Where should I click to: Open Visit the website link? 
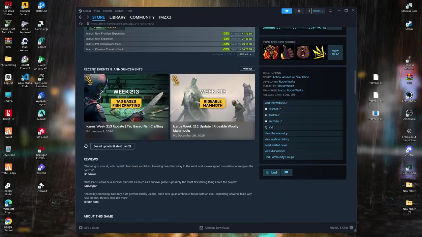coord(276,103)
